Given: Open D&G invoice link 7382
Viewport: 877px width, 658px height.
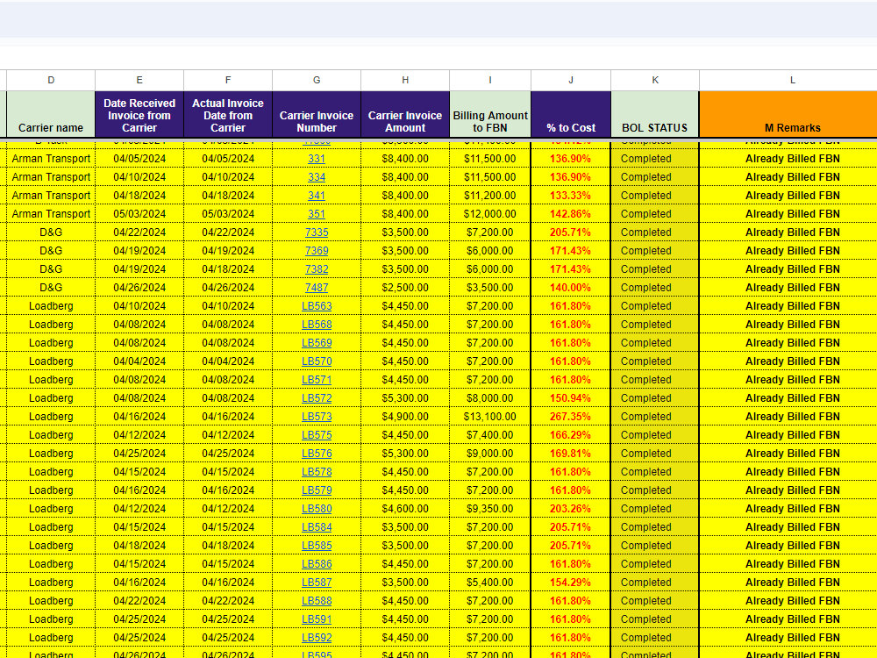Looking at the screenshot, I should point(317,269).
